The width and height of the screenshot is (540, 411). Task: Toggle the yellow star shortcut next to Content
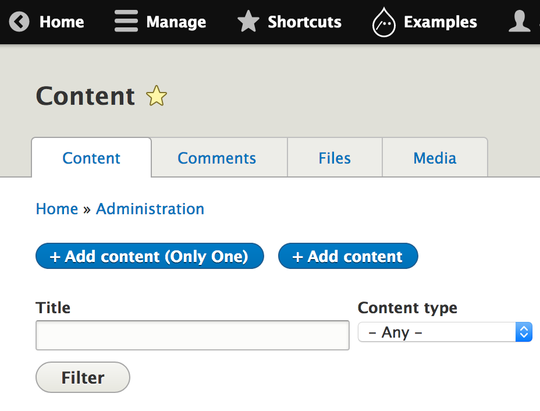click(x=156, y=97)
